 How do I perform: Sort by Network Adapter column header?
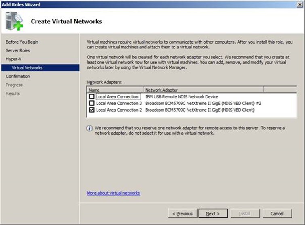point(203,90)
